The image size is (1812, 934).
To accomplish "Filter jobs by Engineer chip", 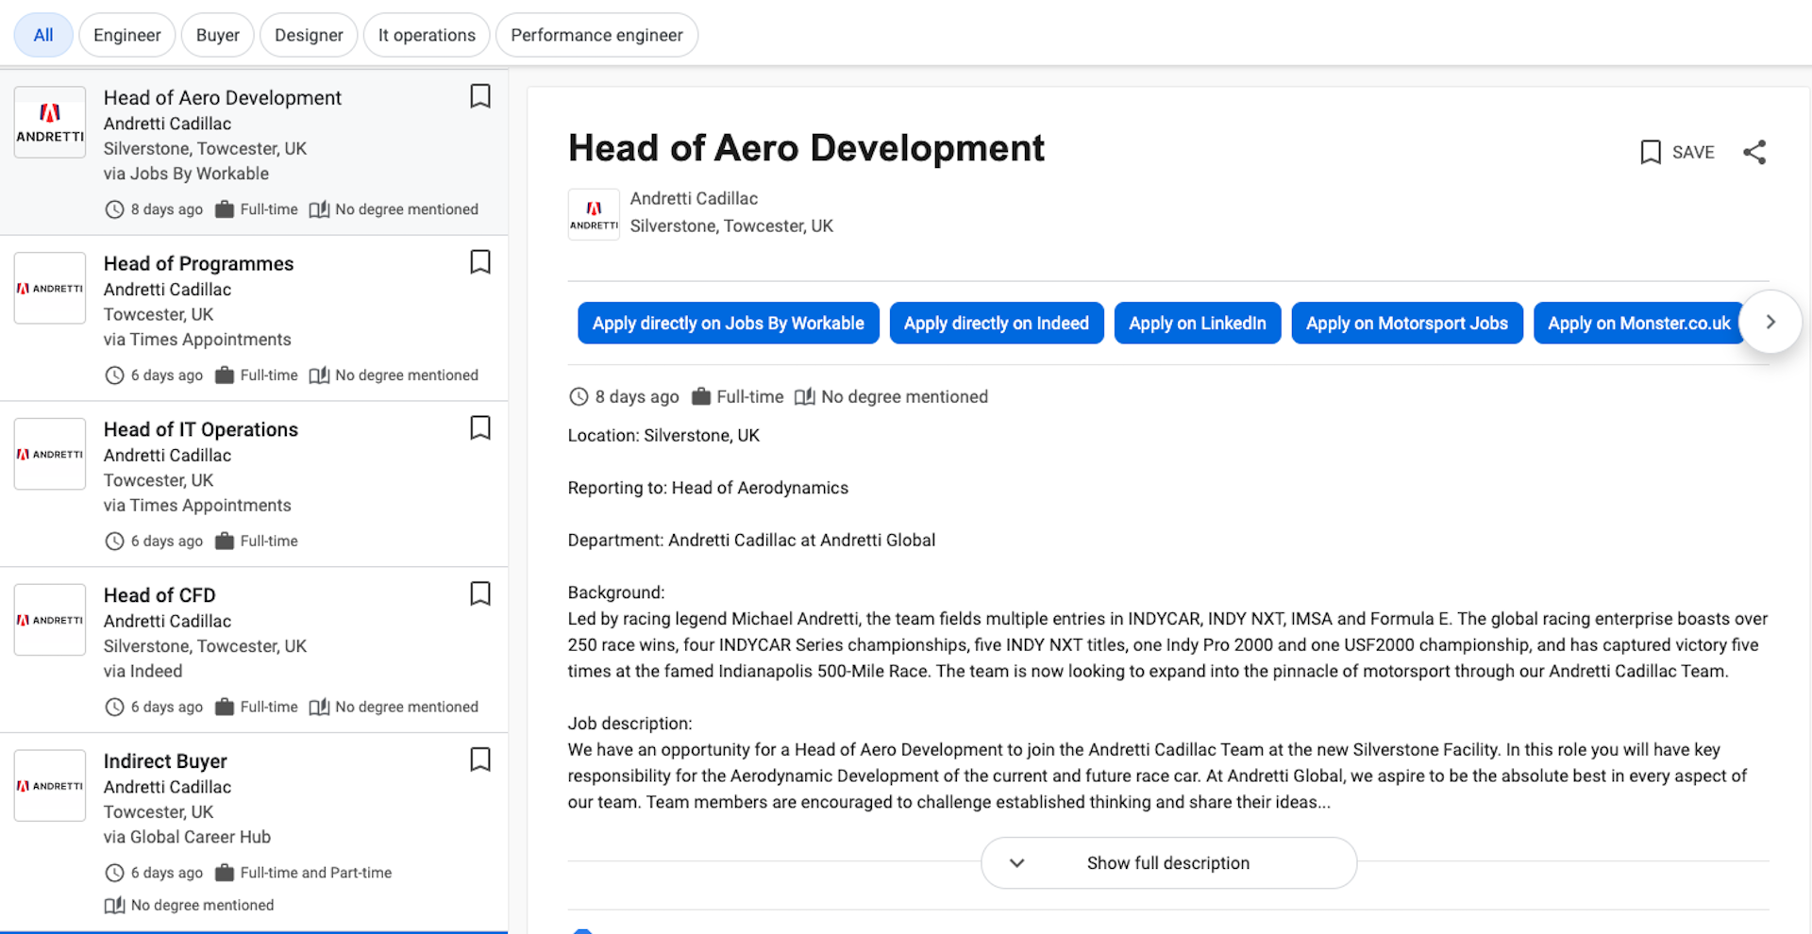I will [126, 35].
